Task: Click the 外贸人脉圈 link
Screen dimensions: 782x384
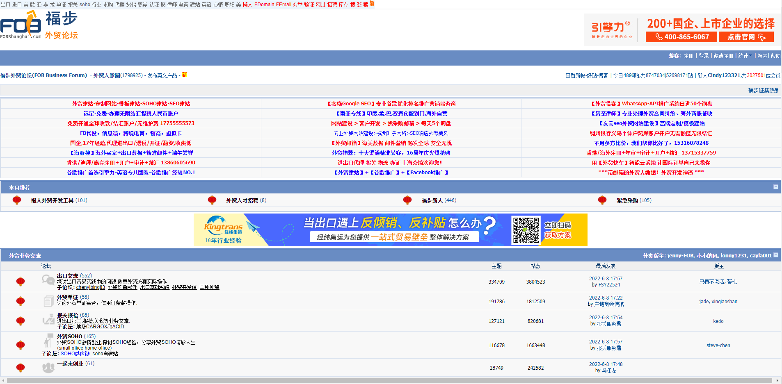Action: click(107, 75)
